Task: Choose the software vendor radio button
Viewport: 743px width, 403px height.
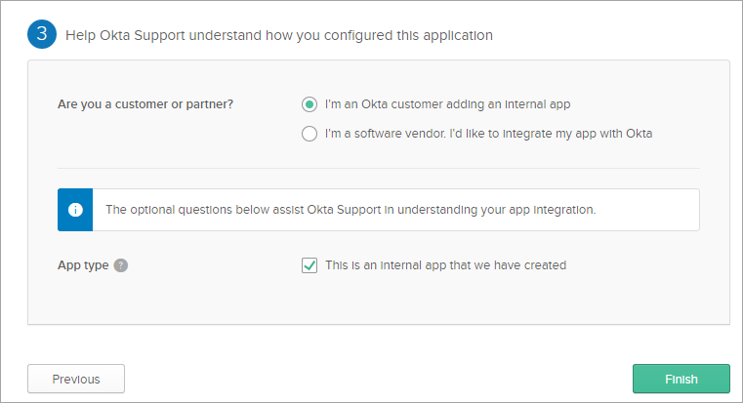Action: pos(310,134)
